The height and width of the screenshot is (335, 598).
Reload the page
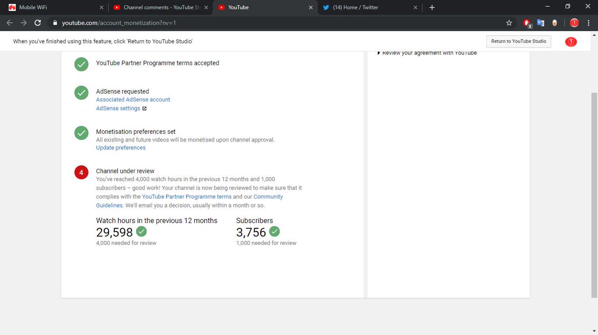click(x=37, y=23)
